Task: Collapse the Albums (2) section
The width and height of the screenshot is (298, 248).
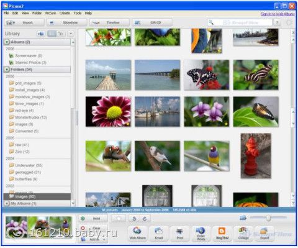Action: click(7, 42)
